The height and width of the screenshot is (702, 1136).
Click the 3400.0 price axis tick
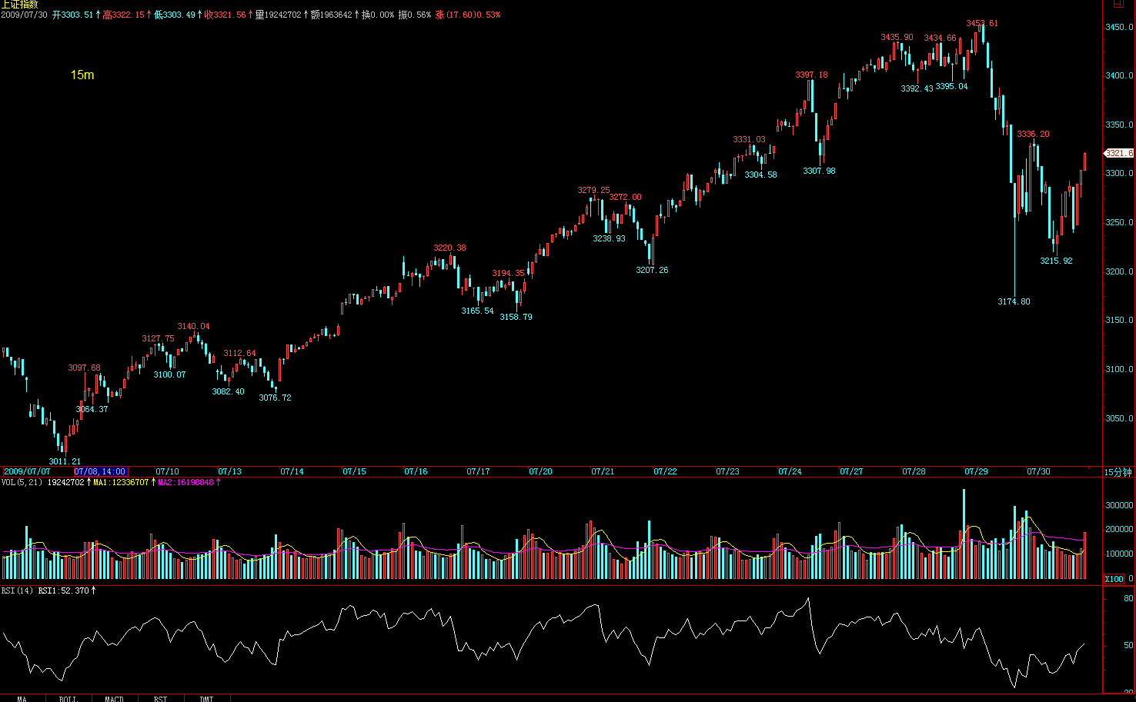click(1119, 75)
